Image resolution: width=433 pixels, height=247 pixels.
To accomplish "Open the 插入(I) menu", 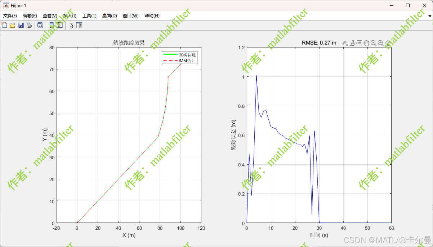I will click(x=70, y=16).
